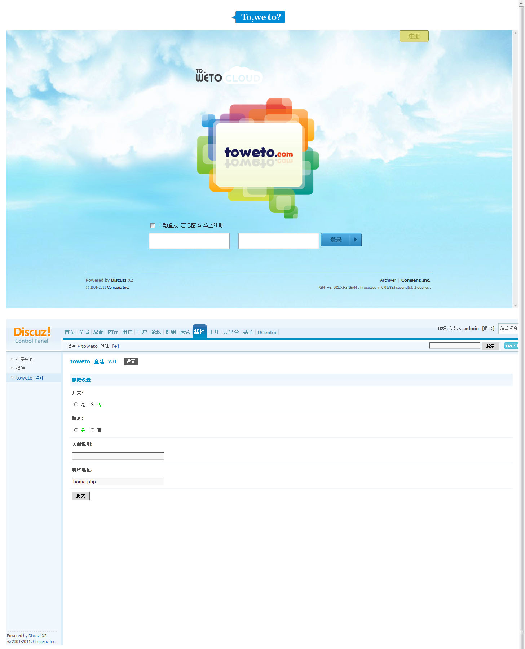The width and height of the screenshot is (525, 649).
Task: Open the 用户 menu
Action: [127, 332]
